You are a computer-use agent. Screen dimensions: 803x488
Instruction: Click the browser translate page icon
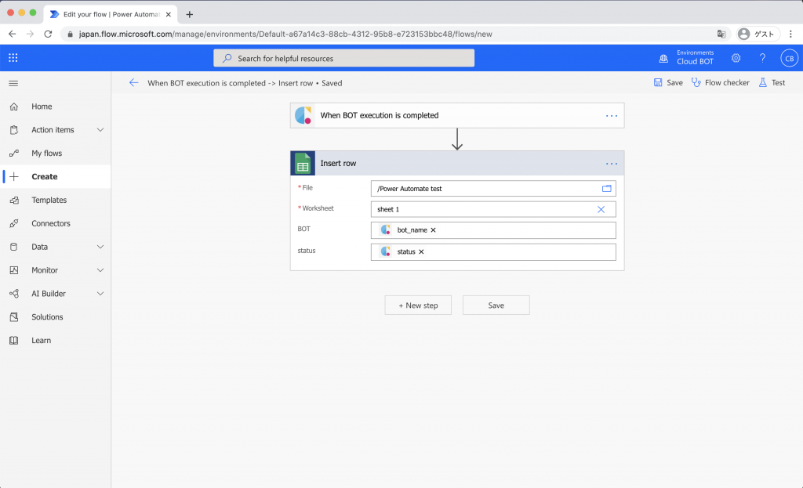tap(721, 34)
